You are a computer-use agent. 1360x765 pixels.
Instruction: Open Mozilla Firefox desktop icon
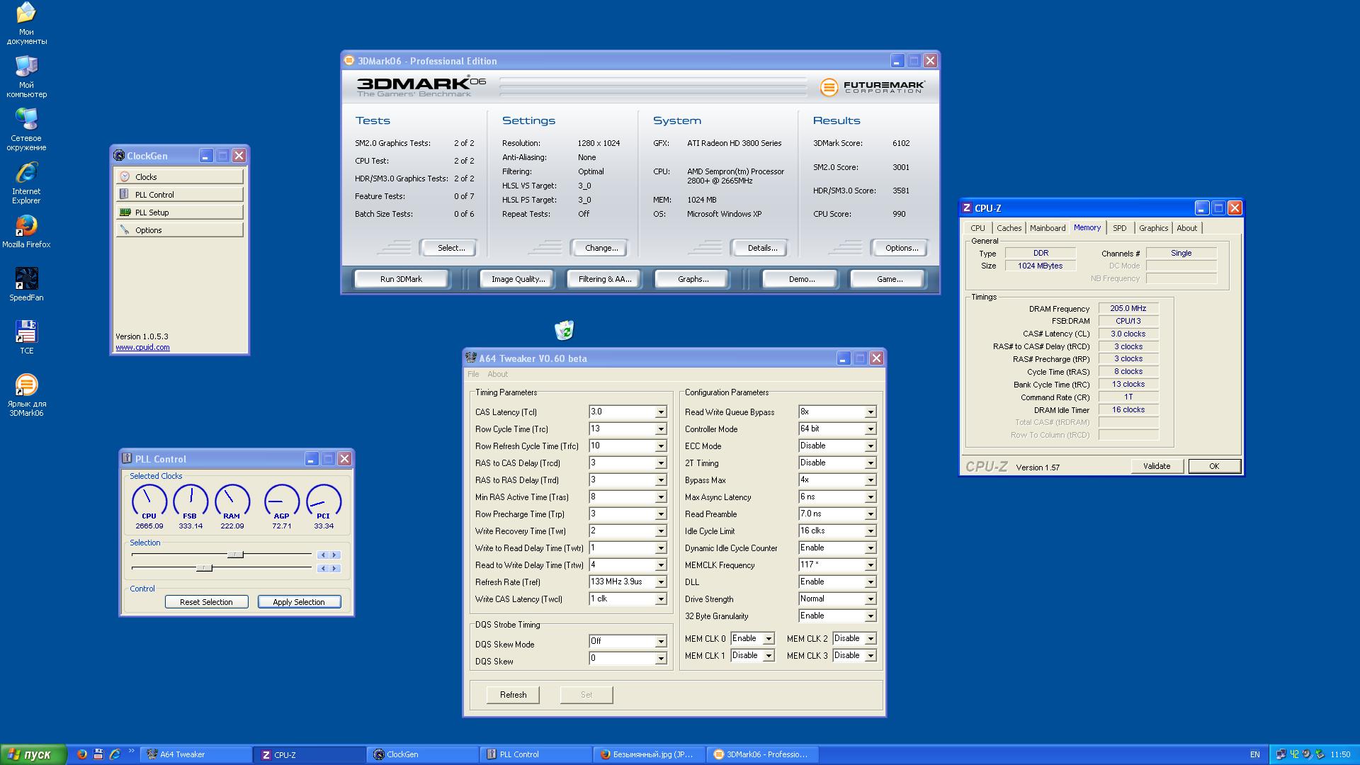coord(26,226)
